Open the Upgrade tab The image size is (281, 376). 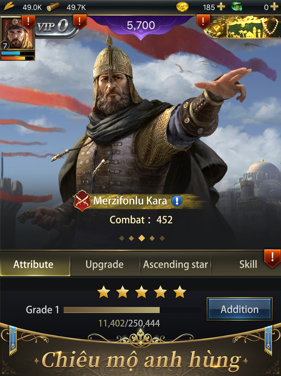[x=105, y=264]
